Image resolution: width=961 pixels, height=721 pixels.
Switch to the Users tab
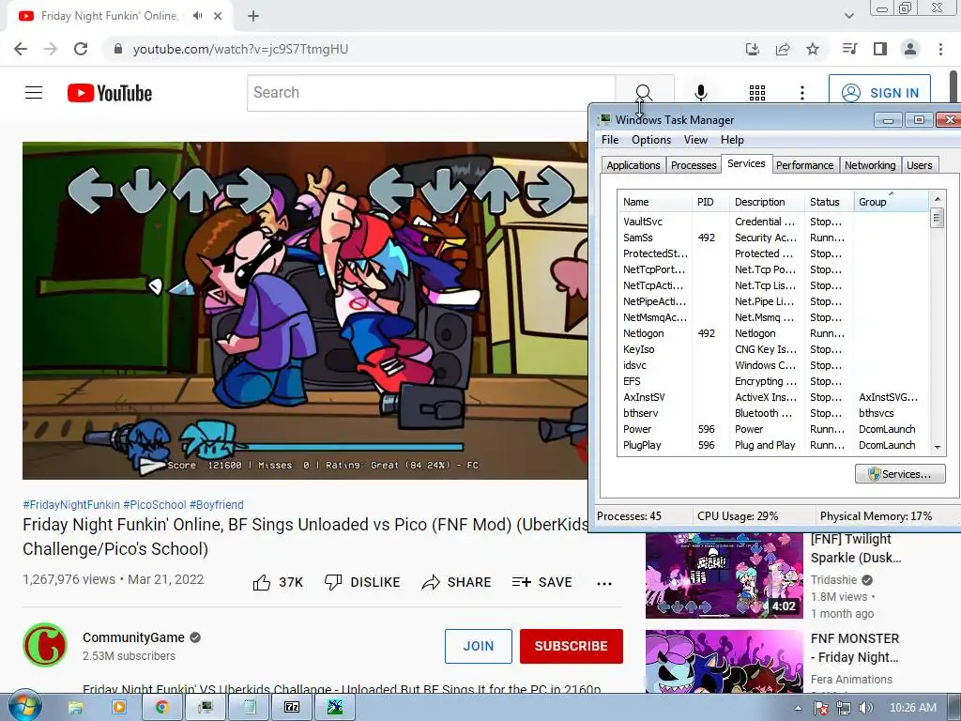coord(919,165)
